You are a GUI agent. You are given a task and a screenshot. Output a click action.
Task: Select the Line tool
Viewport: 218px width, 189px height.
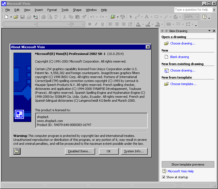[166, 17]
